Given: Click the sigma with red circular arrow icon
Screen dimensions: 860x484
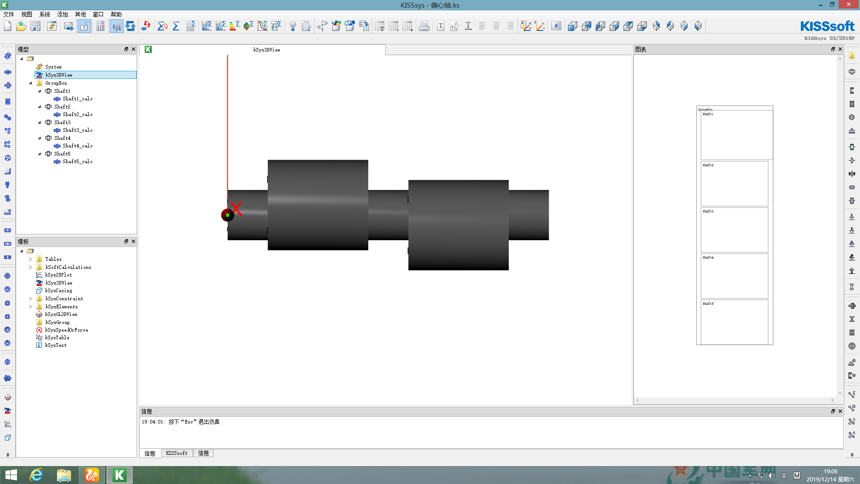Looking at the screenshot, I should click(x=163, y=26).
